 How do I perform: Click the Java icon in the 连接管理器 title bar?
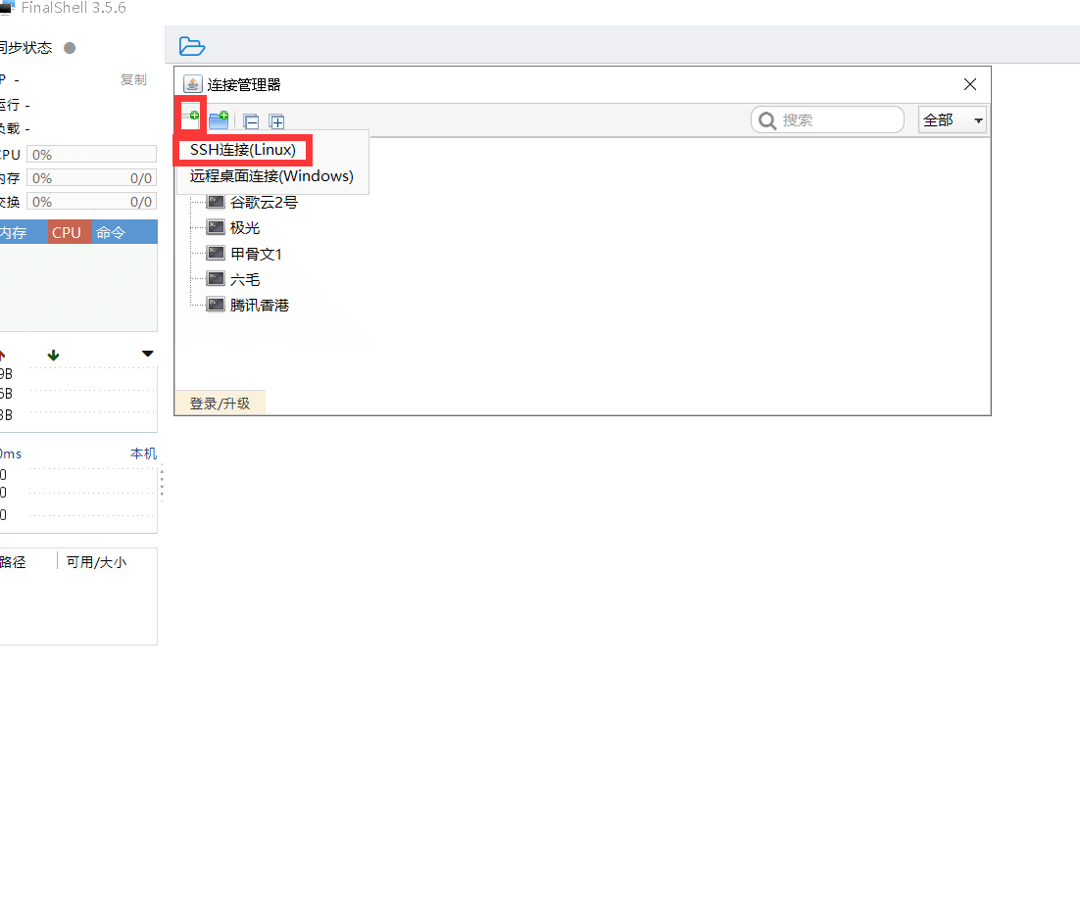(x=192, y=84)
